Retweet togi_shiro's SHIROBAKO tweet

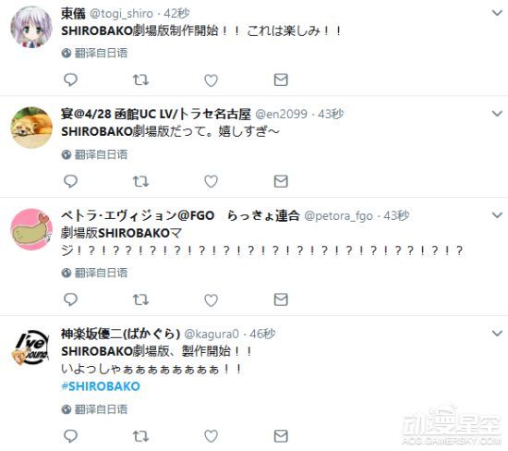(x=140, y=79)
